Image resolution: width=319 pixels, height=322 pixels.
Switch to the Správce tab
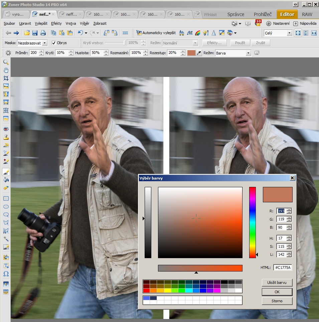click(x=235, y=14)
